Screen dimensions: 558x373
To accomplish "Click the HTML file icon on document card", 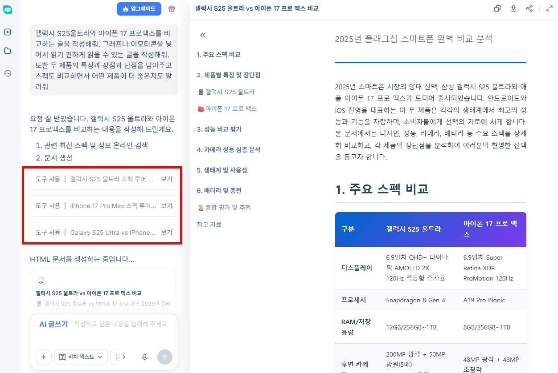I will (x=41, y=281).
